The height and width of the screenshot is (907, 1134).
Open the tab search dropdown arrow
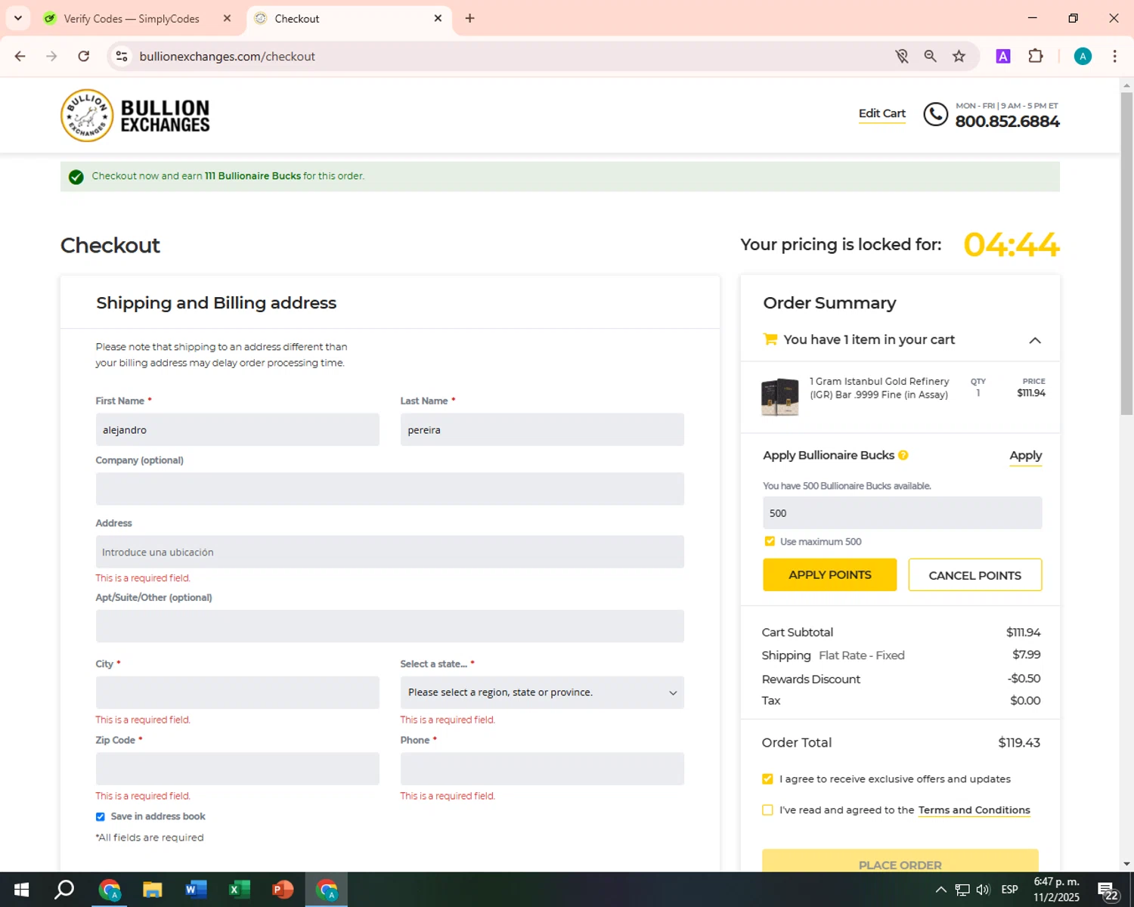point(18,18)
